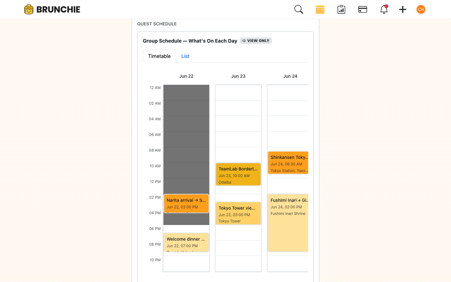
Task: Open the Fushimi Inari event
Action: pos(288,223)
